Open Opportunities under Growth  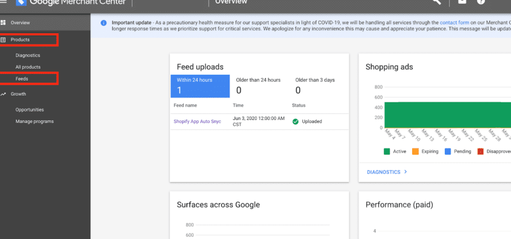click(x=30, y=110)
